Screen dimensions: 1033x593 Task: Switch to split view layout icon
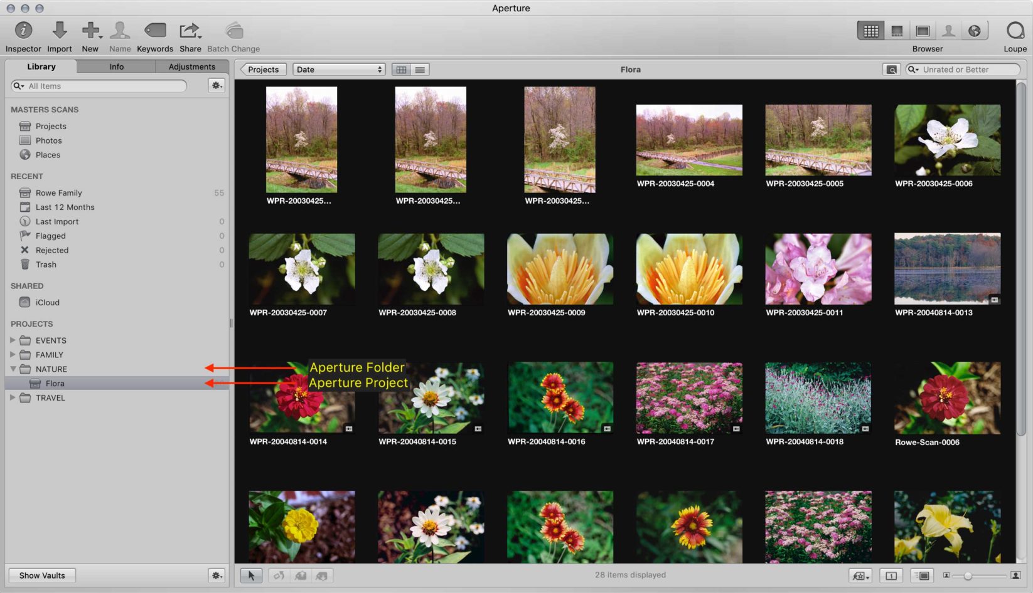pos(897,31)
